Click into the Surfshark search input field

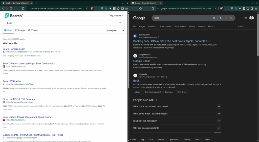pyautogui.click(x=61, y=23)
